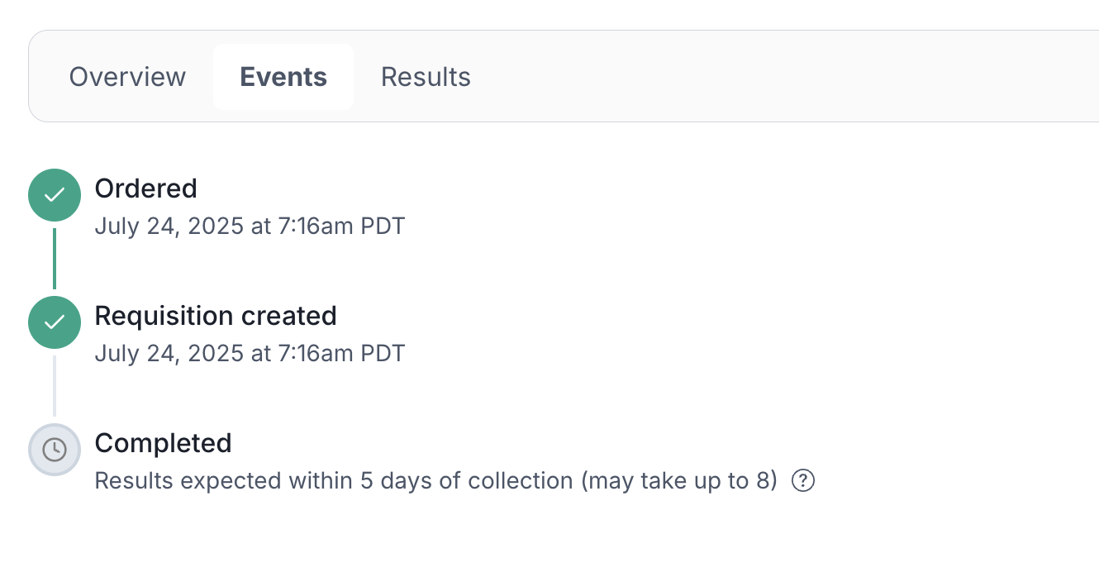Click the Ordered event title

(145, 188)
